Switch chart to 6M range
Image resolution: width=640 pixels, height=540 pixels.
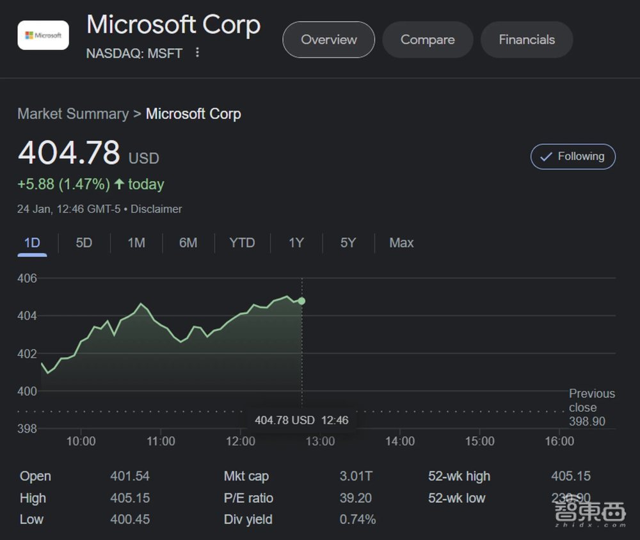coord(188,243)
